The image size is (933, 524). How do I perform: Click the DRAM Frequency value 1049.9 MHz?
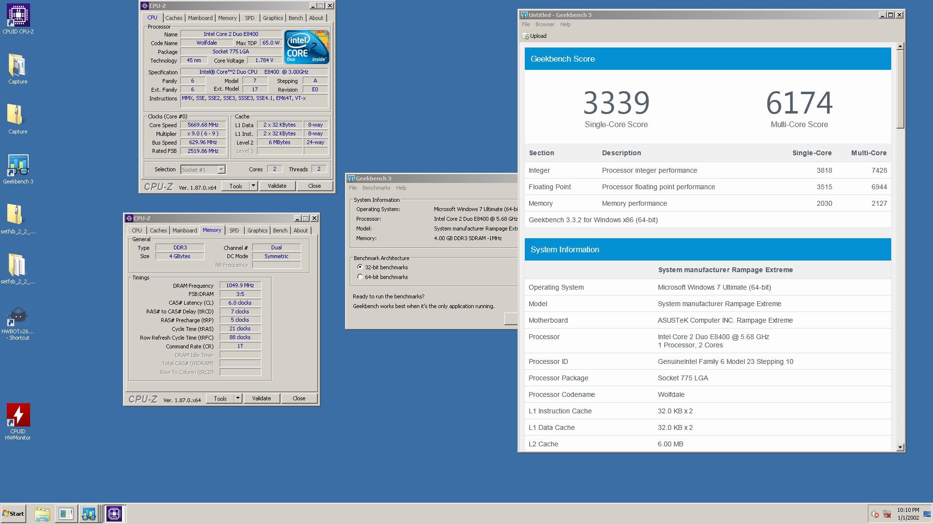point(240,285)
